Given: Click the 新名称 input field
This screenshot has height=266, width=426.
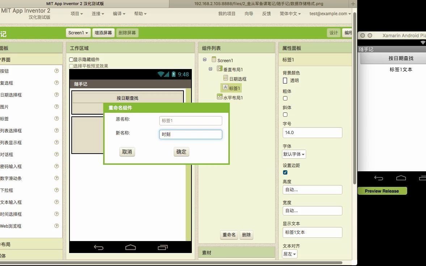Looking at the screenshot, I should [x=190, y=134].
